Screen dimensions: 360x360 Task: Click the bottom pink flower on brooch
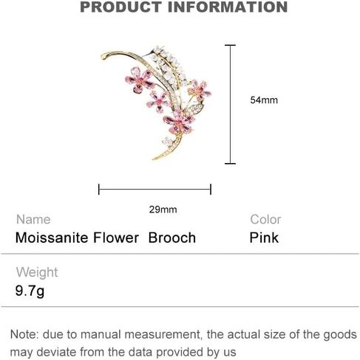179,122
